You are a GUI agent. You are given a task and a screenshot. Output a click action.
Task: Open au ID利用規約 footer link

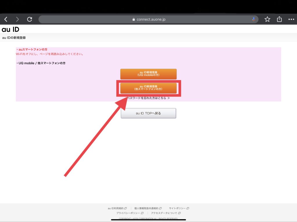(117, 208)
